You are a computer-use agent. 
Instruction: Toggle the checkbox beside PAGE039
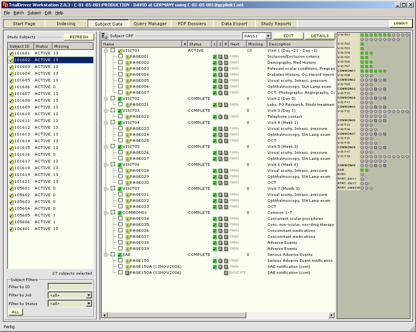(x=121, y=248)
